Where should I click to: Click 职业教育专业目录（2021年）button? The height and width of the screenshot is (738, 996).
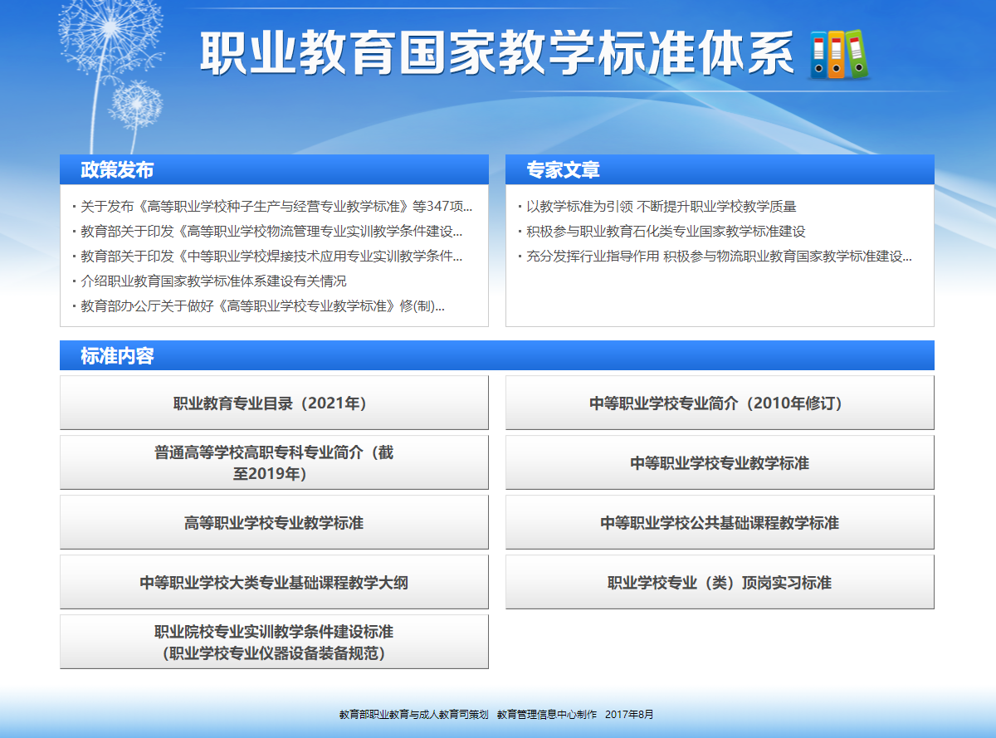pos(274,403)
